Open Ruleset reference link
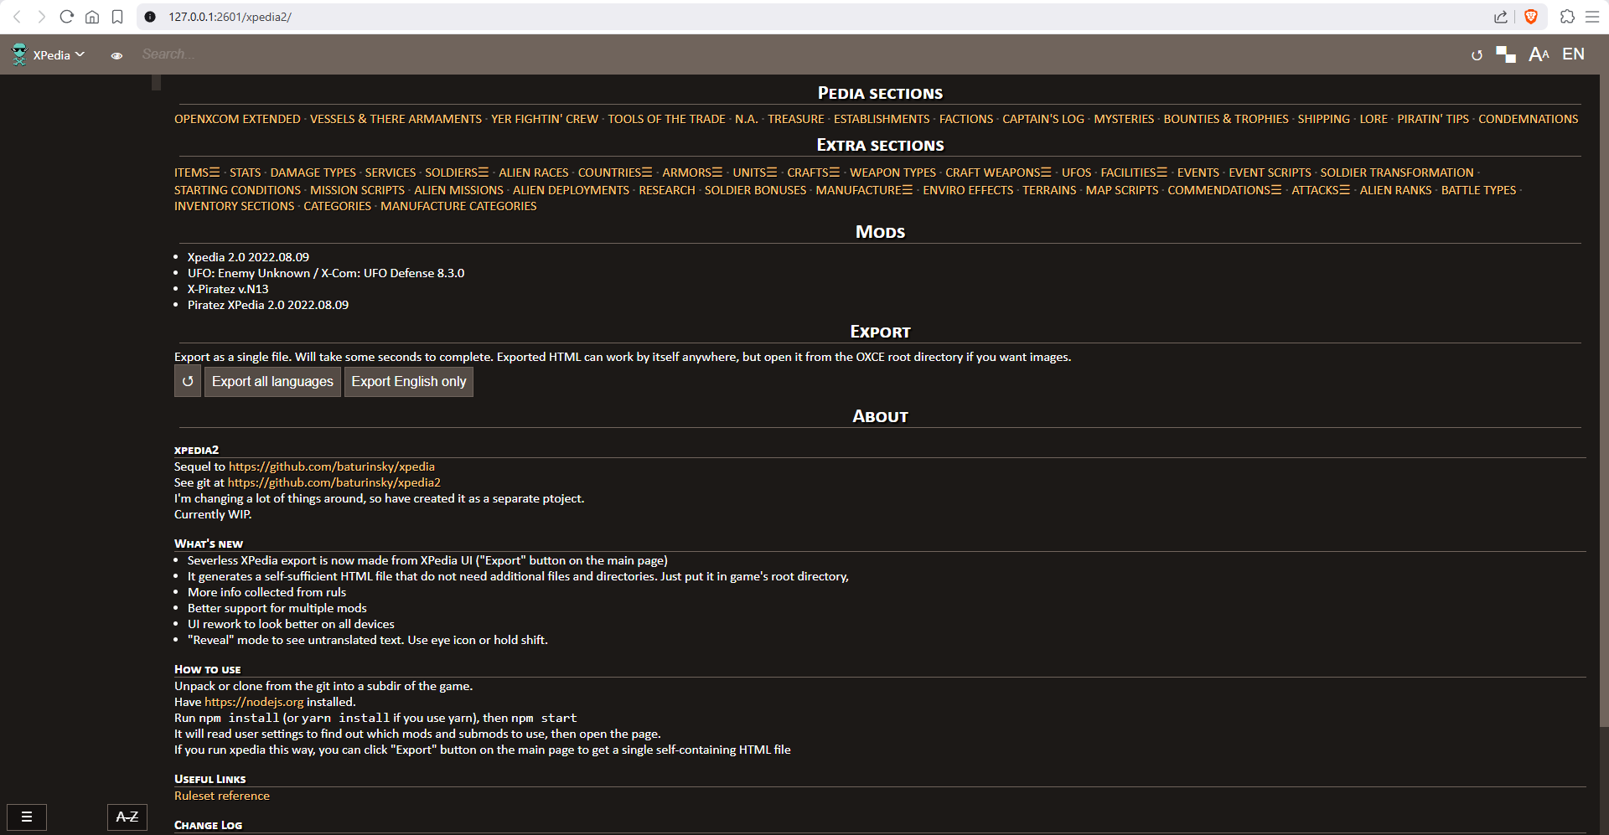The width and height of the screenshot is (1609, 835). 222,796
